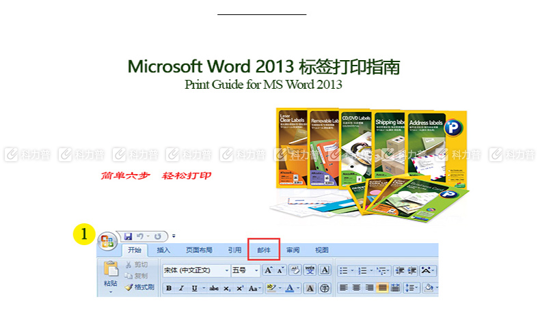Open Asian layout options icon
540x310 pixels.
[428, 271]
